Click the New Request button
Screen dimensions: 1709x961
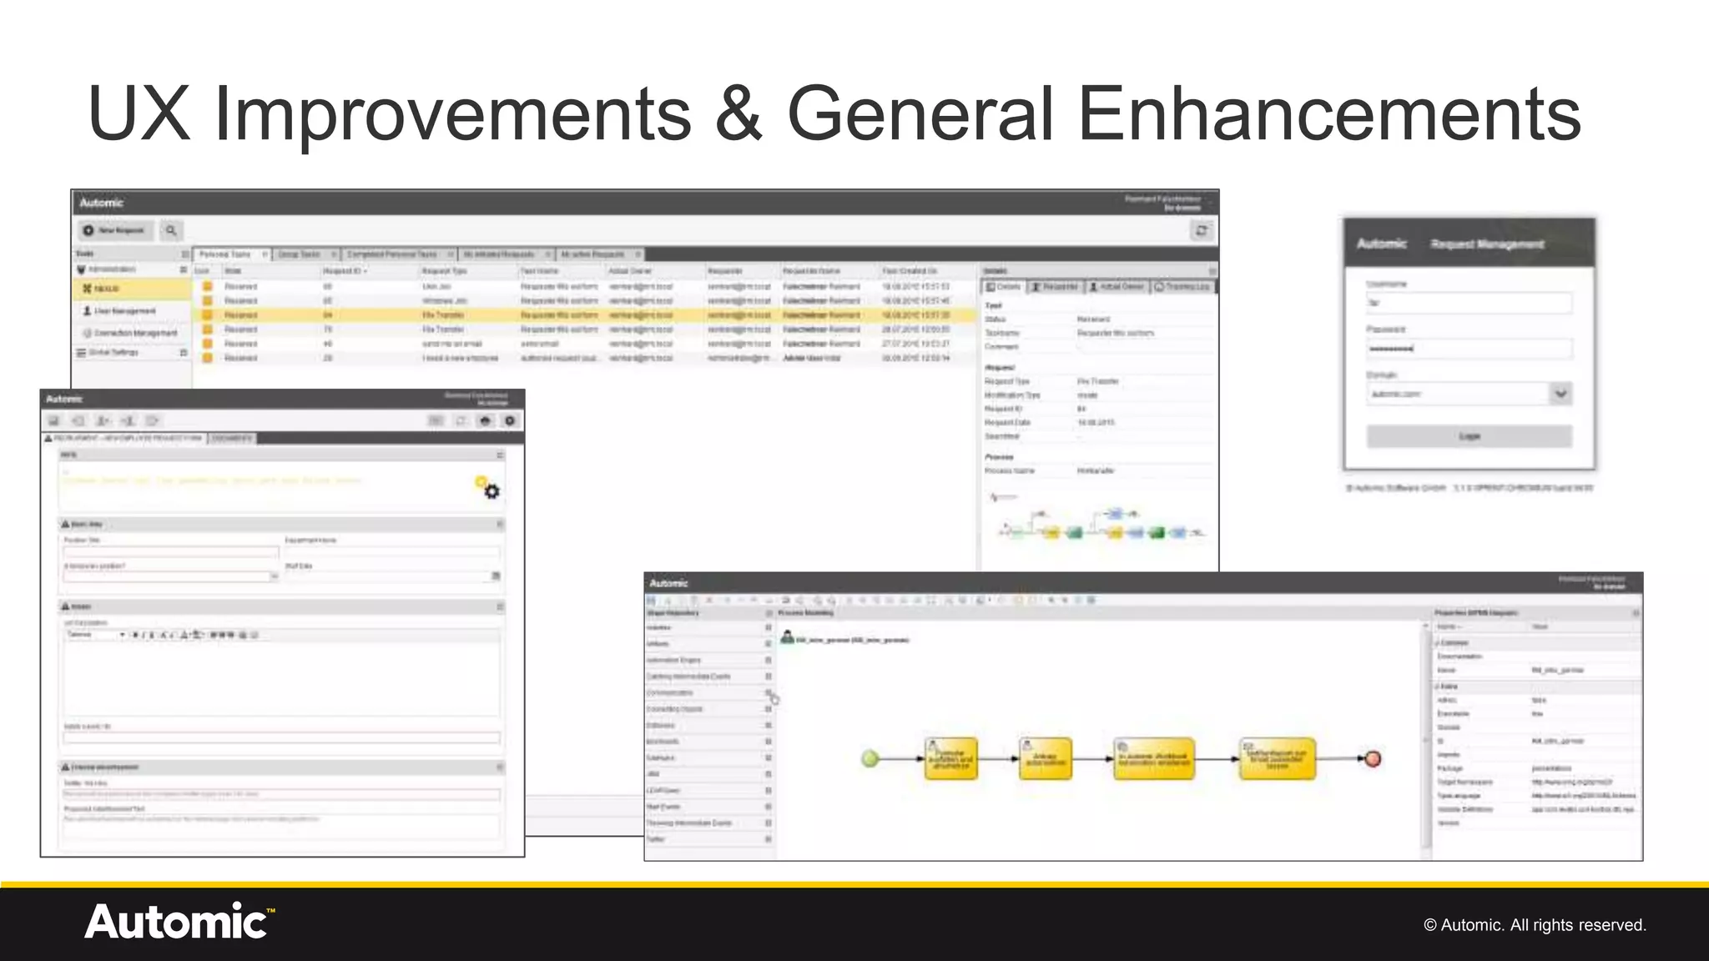point(113,230)
